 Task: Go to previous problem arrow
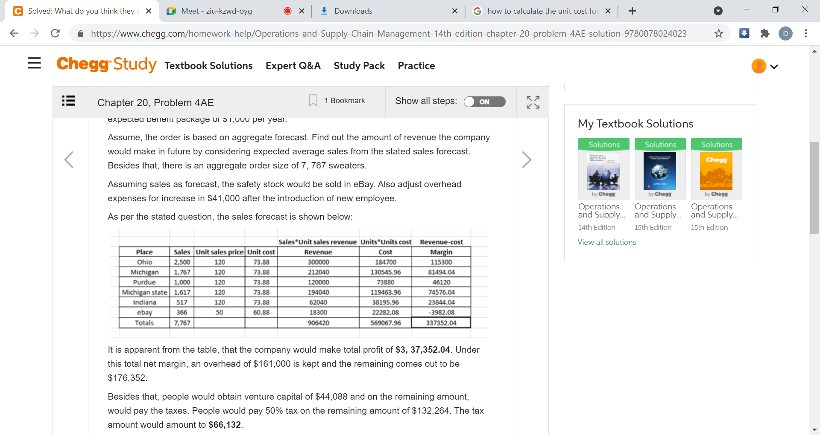tap(69, 160)
